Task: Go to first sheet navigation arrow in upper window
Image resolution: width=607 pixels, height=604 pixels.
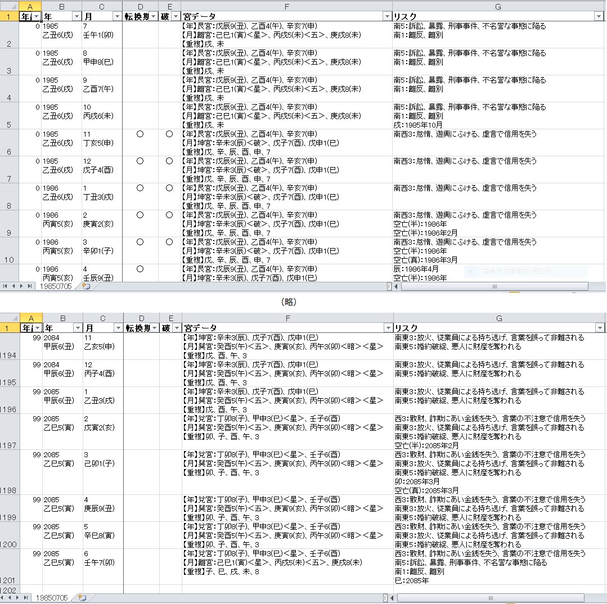Action: click(x=5, y=286)
